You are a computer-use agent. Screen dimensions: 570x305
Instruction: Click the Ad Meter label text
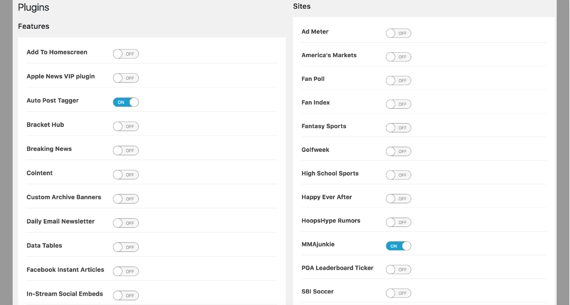click(x=315, y=32)
